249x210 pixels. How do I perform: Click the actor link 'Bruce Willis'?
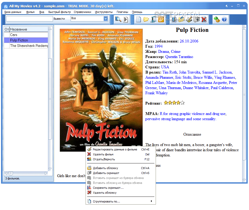tap(203, 77)
